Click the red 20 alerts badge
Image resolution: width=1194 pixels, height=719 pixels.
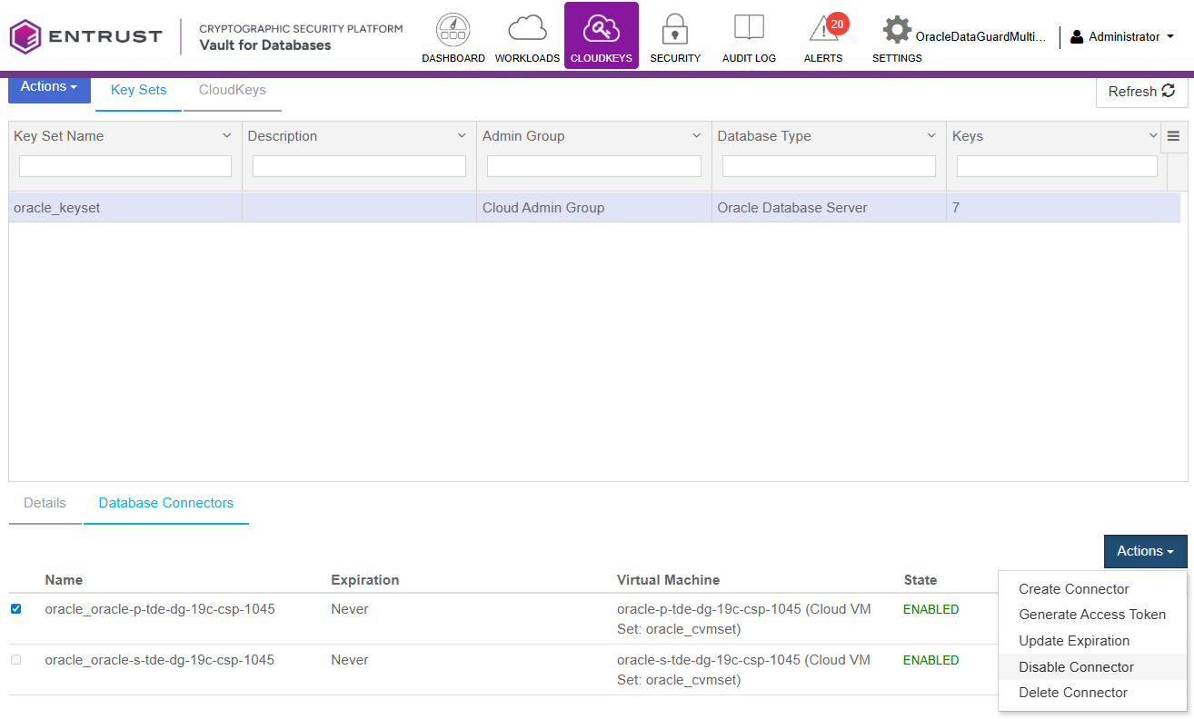coord(837,23)
